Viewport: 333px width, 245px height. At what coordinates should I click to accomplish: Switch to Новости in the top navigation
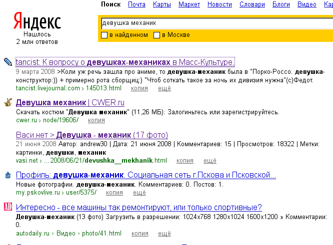click(219, 4)
